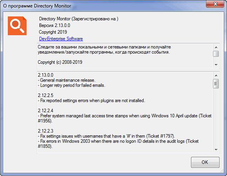
Task: Click the description box scroll up arrow
Action: tap(216, 47)
